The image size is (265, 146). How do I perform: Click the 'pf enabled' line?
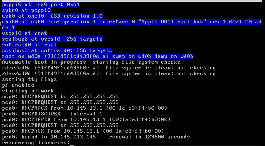tap(18, 85)
